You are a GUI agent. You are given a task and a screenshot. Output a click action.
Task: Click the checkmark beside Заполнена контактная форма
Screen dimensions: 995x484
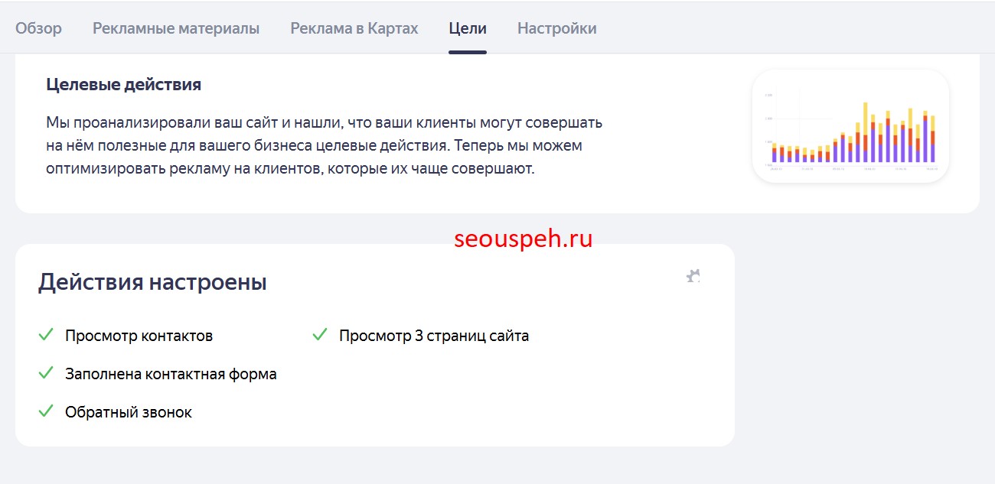[46, 373]
